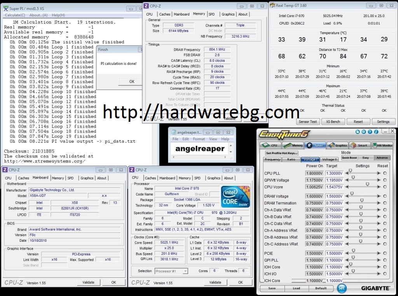Decrease CPU PLL with the left arrow
Image resolution: width=398 pixels, height=296 pixels.
pyautogui.click(x=347, y=173)
